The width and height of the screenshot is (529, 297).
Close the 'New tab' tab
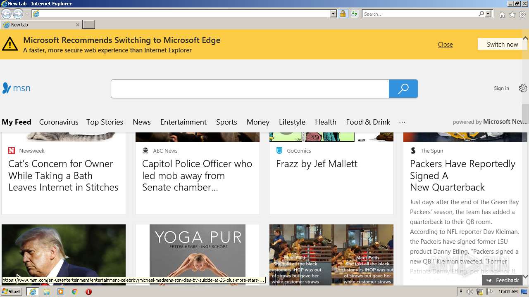tap(77, 25)
